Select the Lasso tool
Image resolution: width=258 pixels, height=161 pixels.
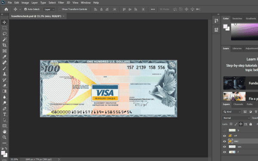pos(4,33)
